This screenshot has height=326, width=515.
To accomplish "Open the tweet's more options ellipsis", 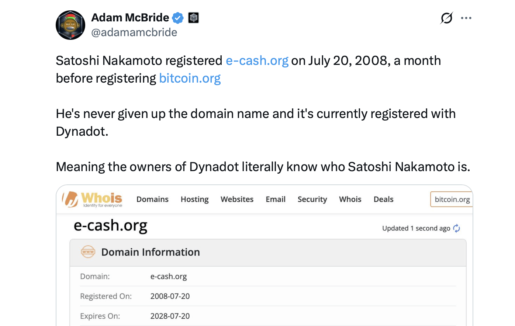I will click(466, 17).
